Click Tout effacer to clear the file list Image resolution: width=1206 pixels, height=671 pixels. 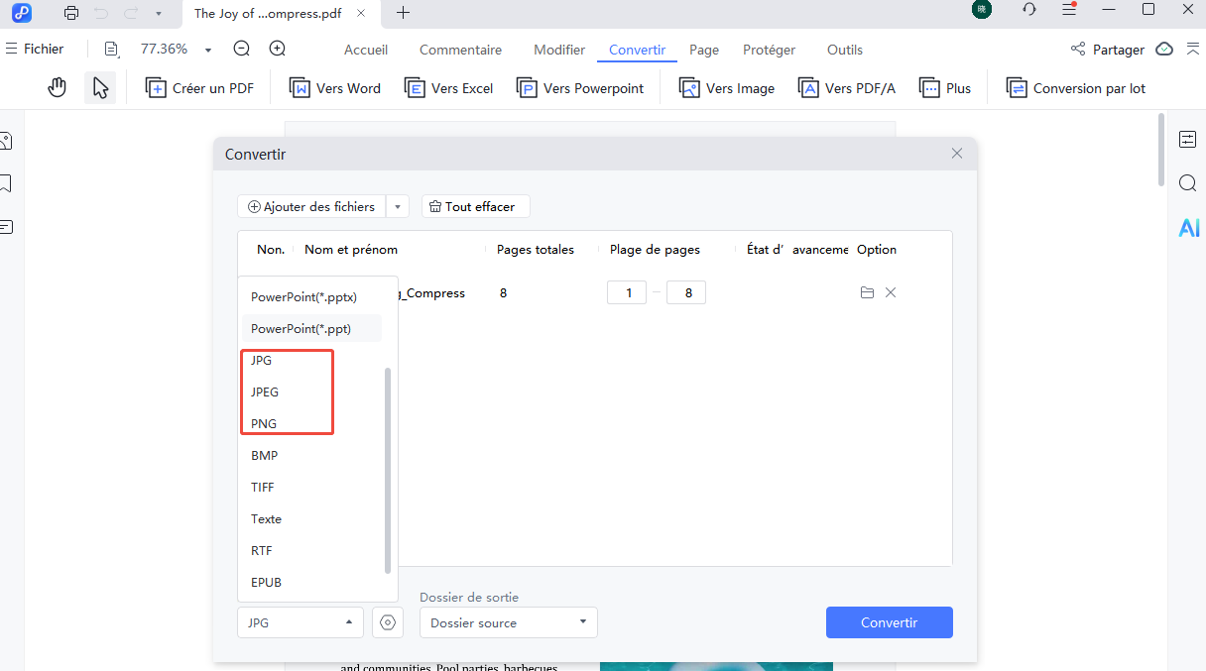475,206
